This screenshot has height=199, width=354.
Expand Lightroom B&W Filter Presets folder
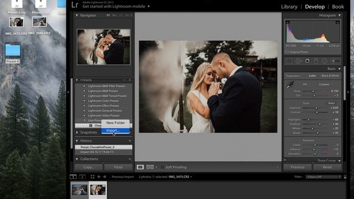pyautogui.click(x=85, y=86)
